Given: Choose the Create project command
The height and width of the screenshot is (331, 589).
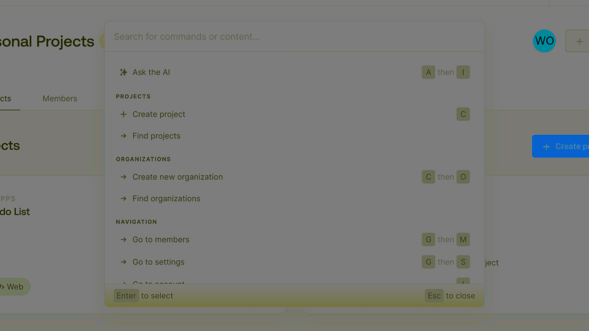Looking at the screenshot, I should tap(159, 114).
